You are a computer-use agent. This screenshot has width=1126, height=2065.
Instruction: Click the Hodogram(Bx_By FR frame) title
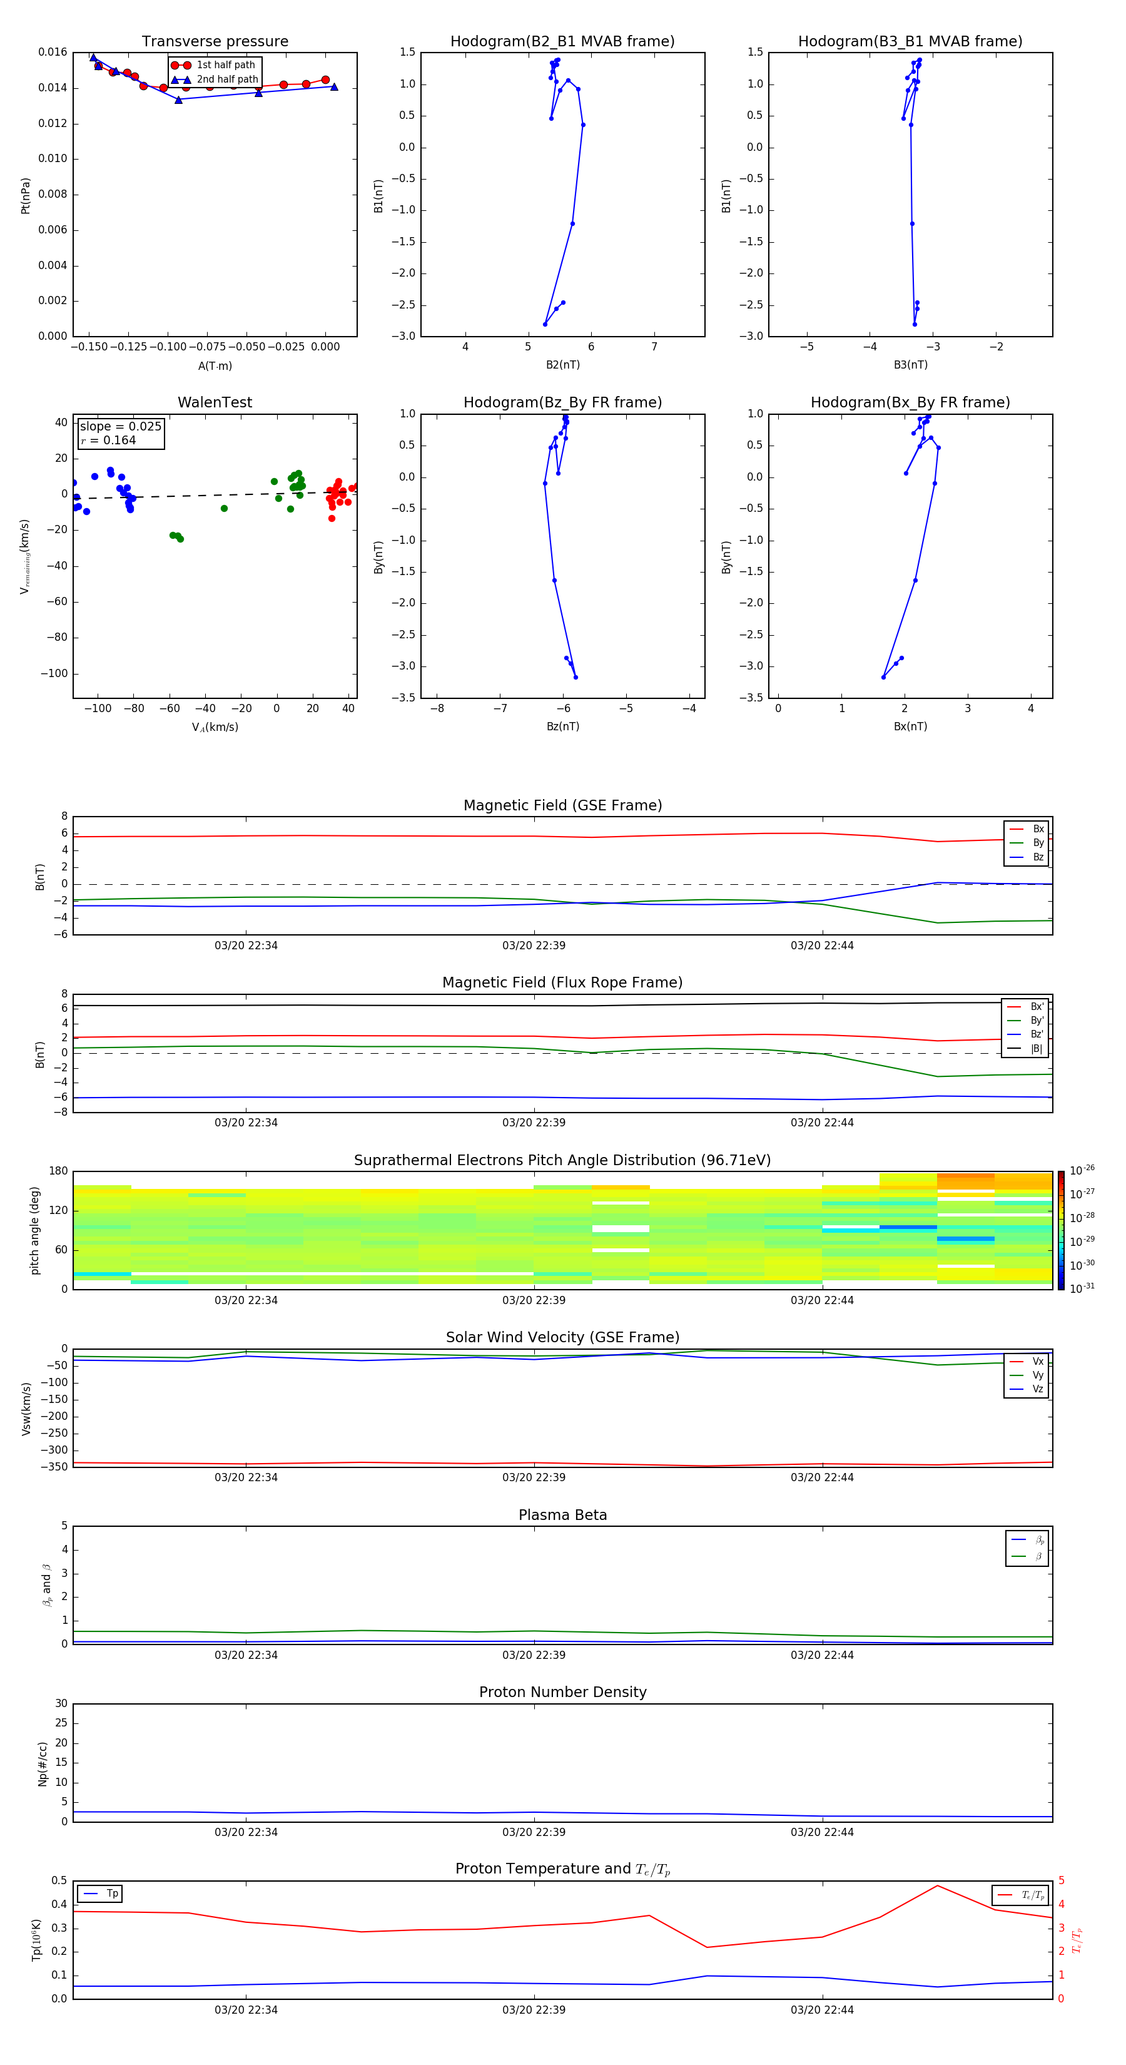(x=910, y=402)
